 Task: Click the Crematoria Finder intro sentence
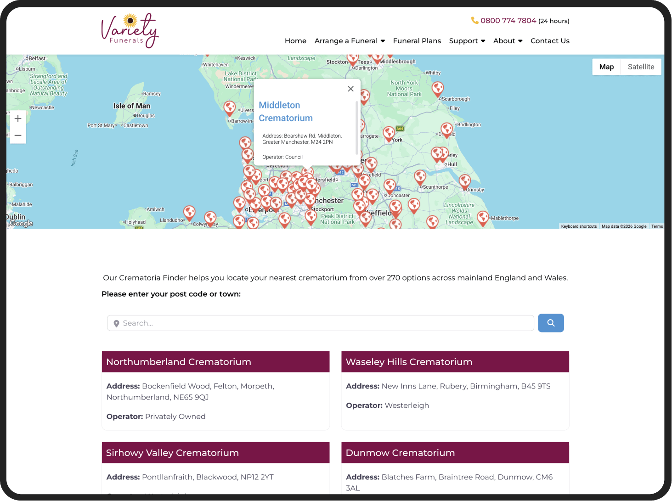[335, 278]
